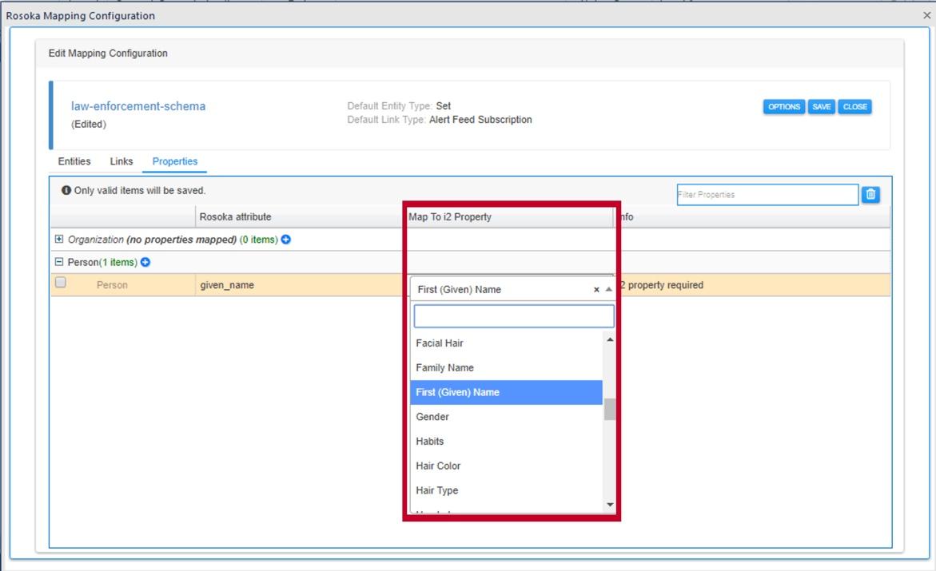The width and height of the screenshot is (936, 571).
Task: Click the info icon beside valid items notice
Action: click(x=66, y=191)
